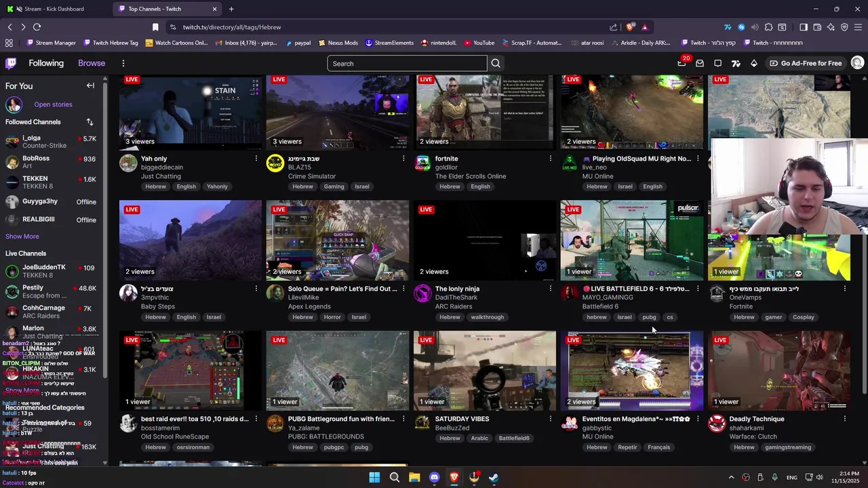Viewport: 868px width, 488px height.
Task: Open the Extensions puzzle icon
Action: pos(768,27)
